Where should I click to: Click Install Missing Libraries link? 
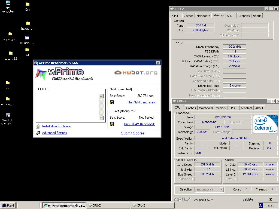57,126
